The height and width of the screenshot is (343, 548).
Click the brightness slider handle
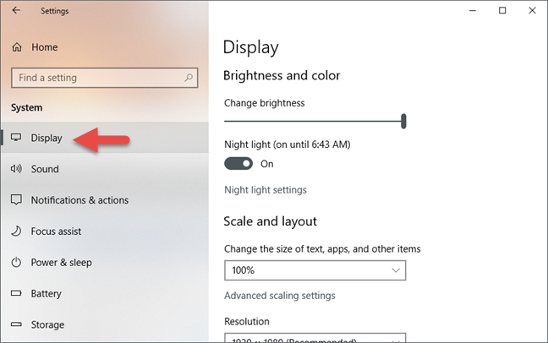403,121
